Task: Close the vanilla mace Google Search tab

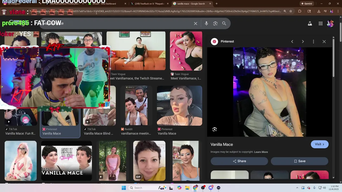Action: pyautogui.click(x=210, y=4)
